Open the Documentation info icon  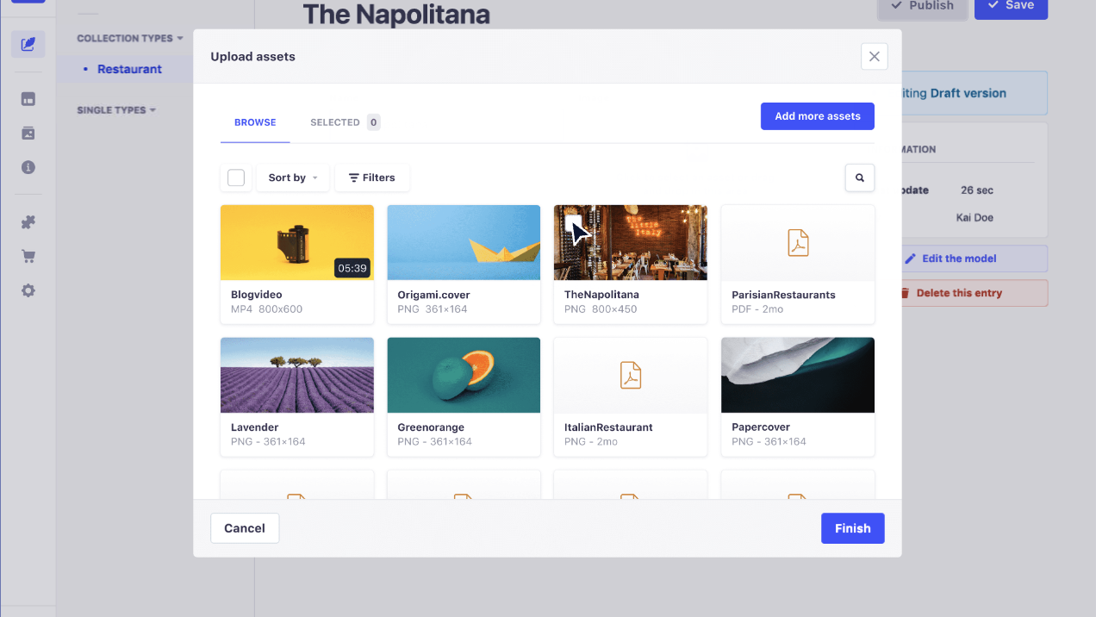tap(28, 168)
